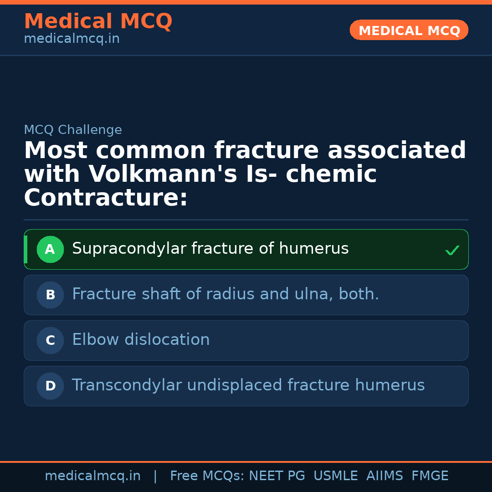Choose 'Fracture shaft of radius and ulna' option

[x=225, y=294]
